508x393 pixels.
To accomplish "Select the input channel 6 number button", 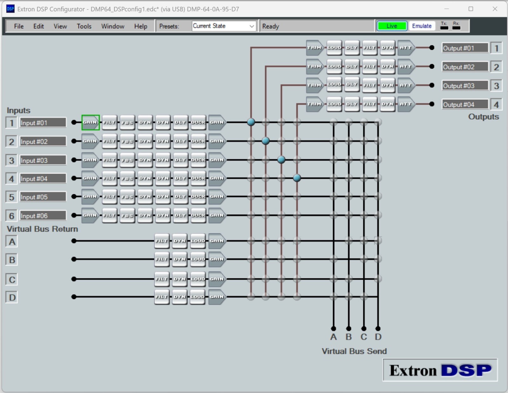I will pyautogui.click(x=11, y=216).
